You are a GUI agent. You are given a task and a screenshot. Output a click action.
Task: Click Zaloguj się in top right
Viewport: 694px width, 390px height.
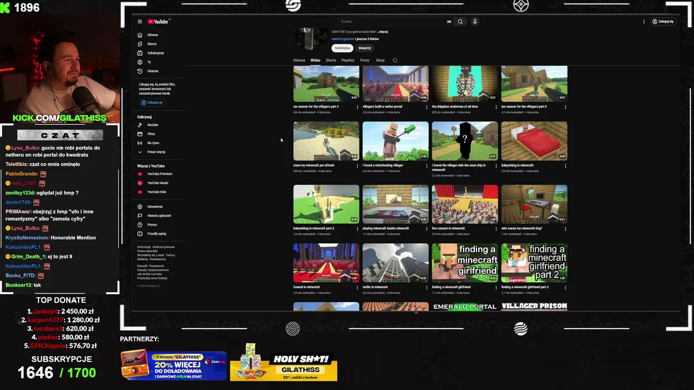[x=663, y=22]
